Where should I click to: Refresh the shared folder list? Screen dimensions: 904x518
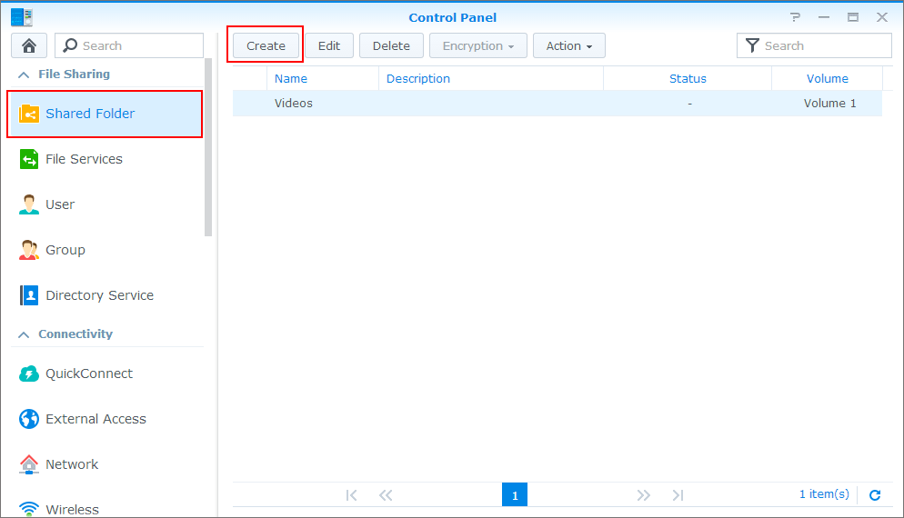[x=875, y=495]
